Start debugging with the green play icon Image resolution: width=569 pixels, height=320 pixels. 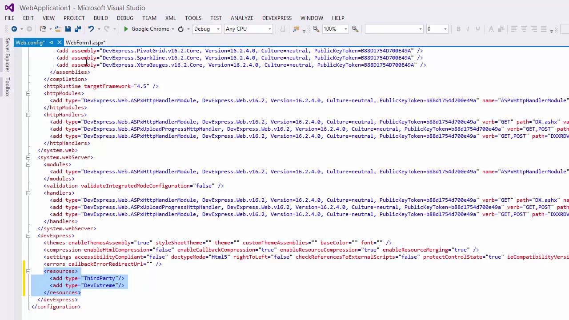(x=126, y=29)
